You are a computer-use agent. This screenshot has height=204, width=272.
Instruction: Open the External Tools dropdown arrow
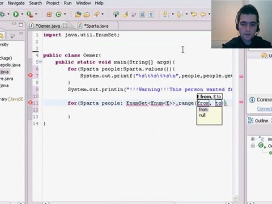click(36, 14)
